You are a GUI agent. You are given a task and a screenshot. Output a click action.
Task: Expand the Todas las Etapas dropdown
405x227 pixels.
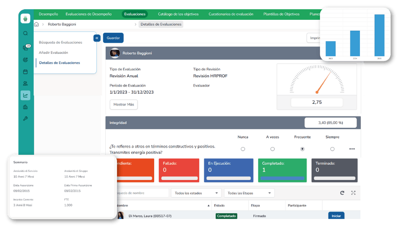click(249, 193)
